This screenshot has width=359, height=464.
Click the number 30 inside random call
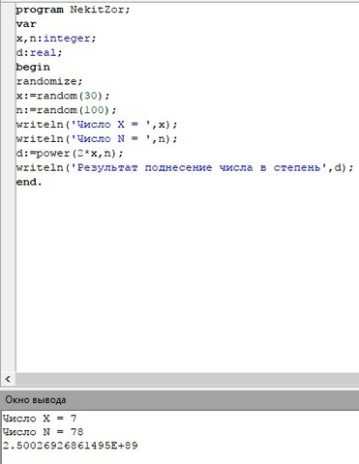click(91, 96)
